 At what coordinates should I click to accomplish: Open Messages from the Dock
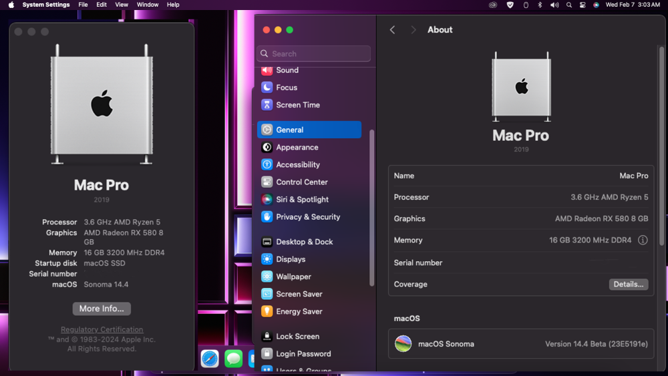233,359
